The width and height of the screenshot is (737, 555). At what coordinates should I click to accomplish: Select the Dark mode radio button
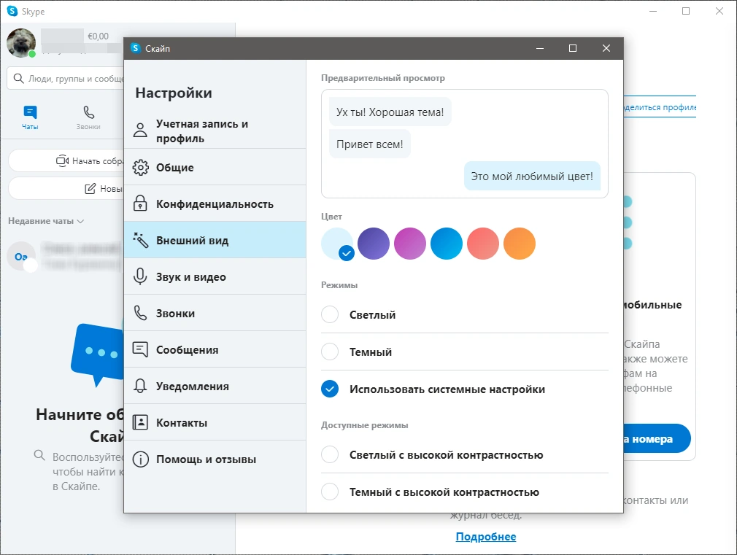(330, 352)
